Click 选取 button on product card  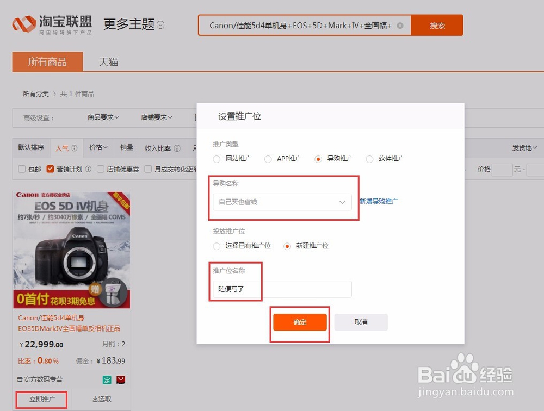102,399
